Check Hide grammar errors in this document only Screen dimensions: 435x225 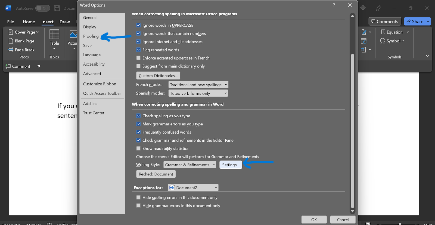coord(138,206)
